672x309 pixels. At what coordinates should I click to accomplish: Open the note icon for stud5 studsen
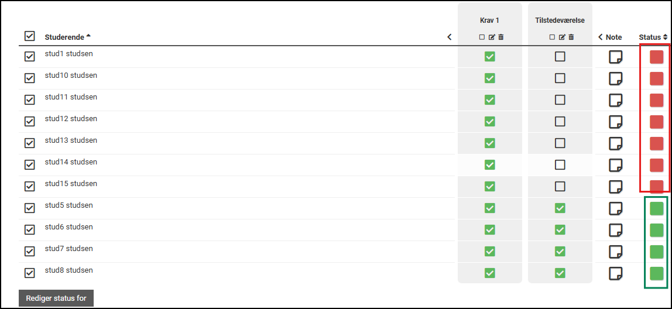point(615,208)
